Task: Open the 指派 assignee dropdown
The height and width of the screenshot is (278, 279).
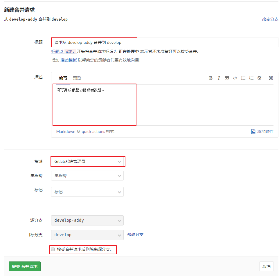Action: (x=87, y=162)
